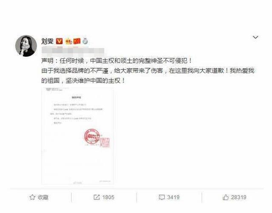The width and height of the screenshot is (272, 213).
Task: Click the orange V verified badge
Action: [59, 41]
